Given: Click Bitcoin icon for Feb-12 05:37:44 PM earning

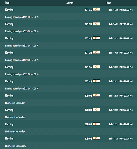Looking at the screenshot, I should (96, 96).
